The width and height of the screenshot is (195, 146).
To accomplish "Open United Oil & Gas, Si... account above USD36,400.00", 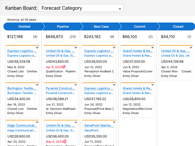I will 61,130.
